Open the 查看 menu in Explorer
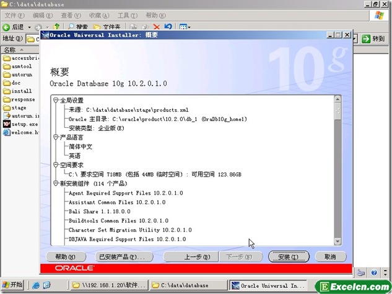This screenshot has height=294, width=392. 71,15
